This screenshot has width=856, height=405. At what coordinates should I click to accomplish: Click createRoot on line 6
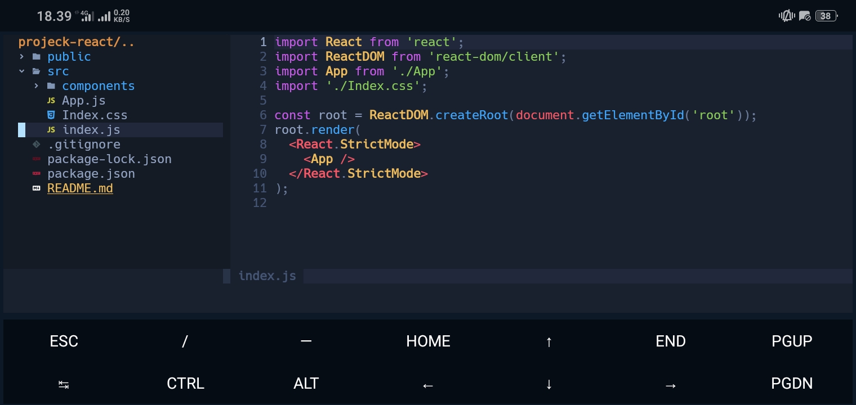click(x=472, y=115)
